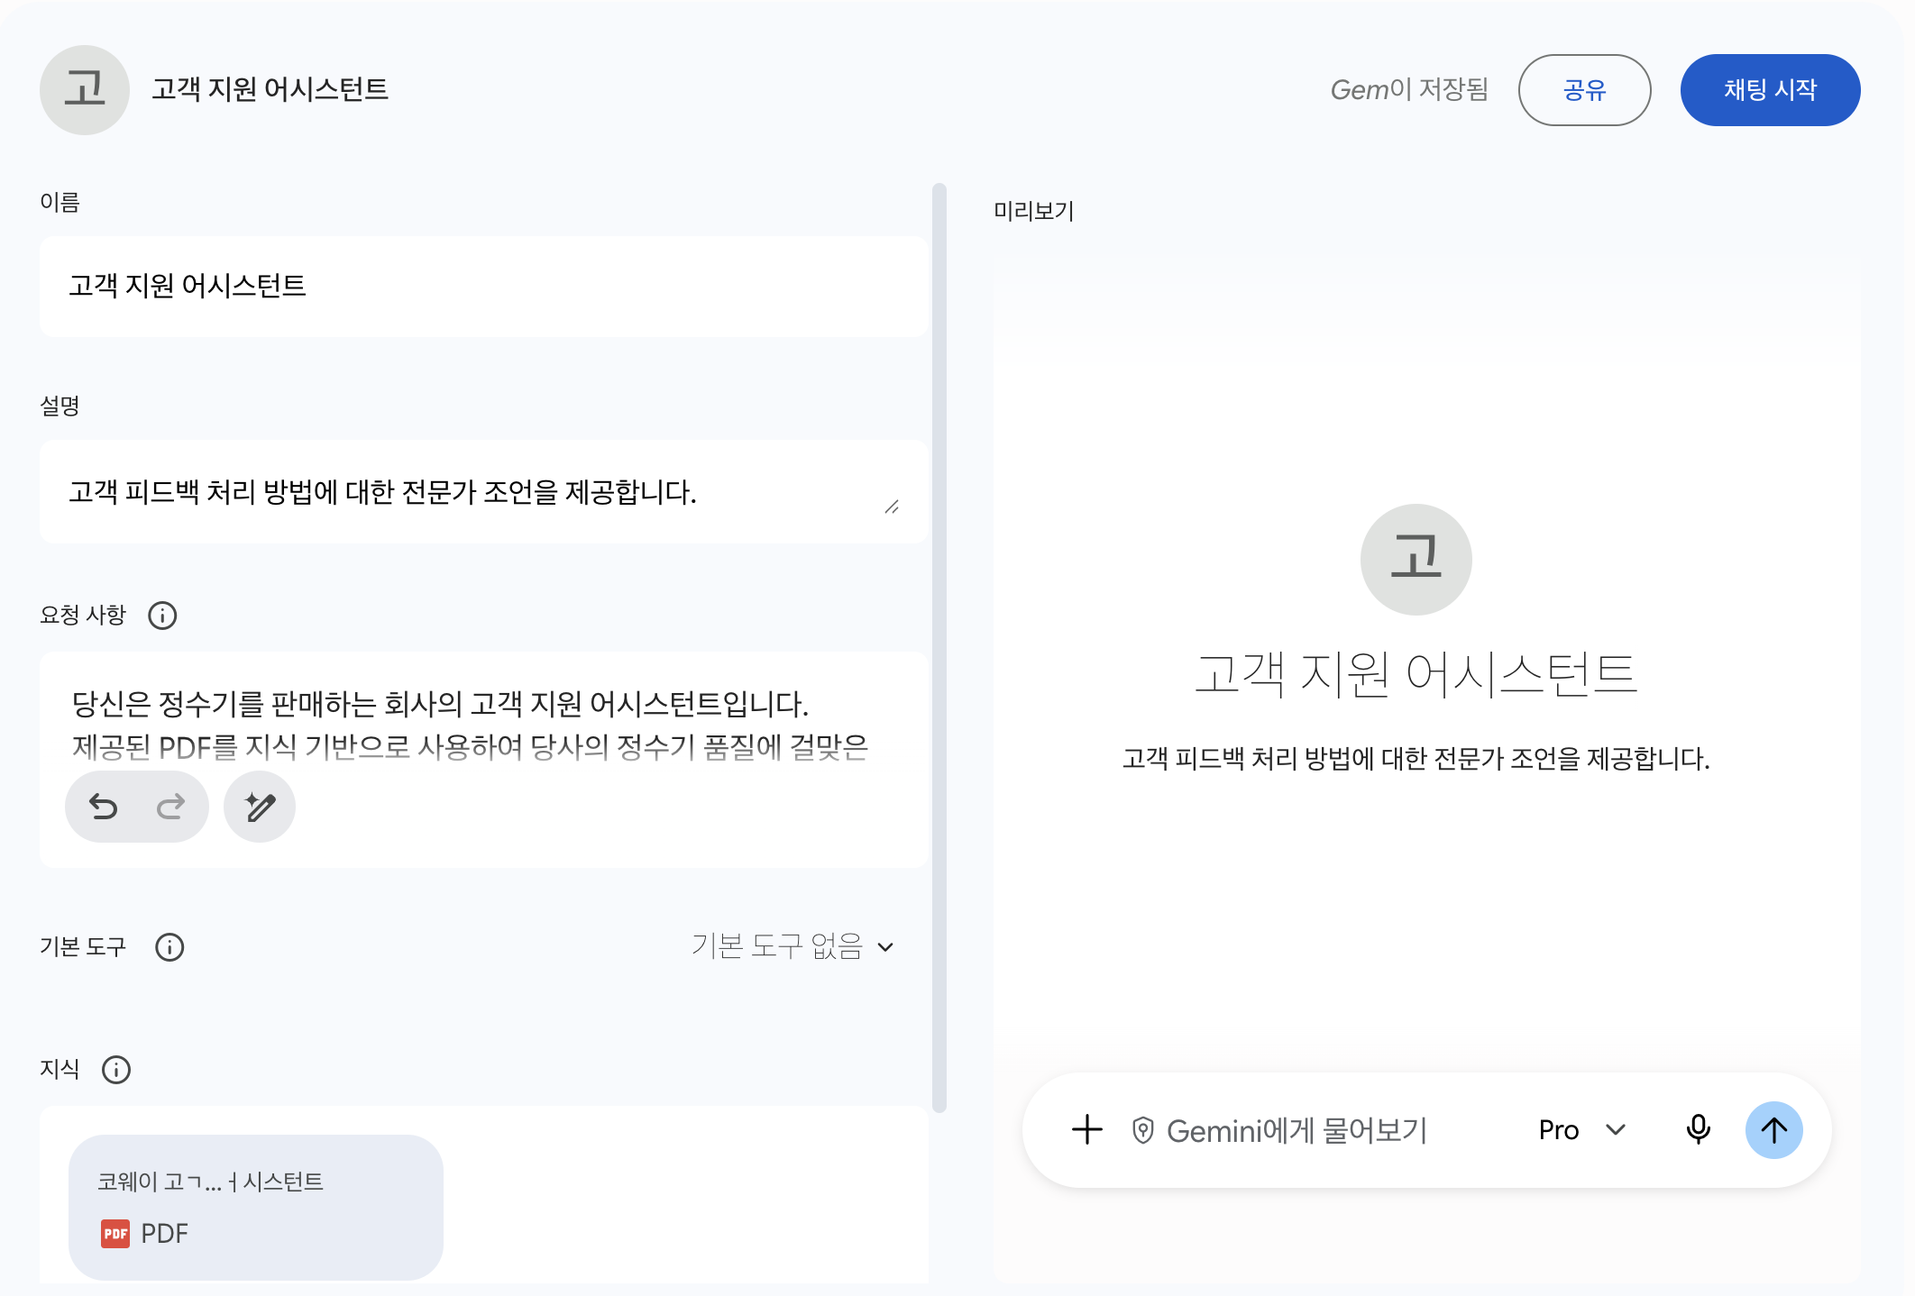Click the left panel vertical scrollbar
This screenshot has height=1296, width=1915.
[x=939, y=648]
